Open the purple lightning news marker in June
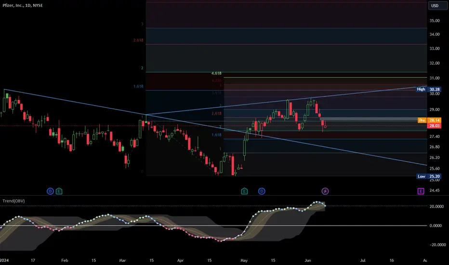 click(325, 191)
